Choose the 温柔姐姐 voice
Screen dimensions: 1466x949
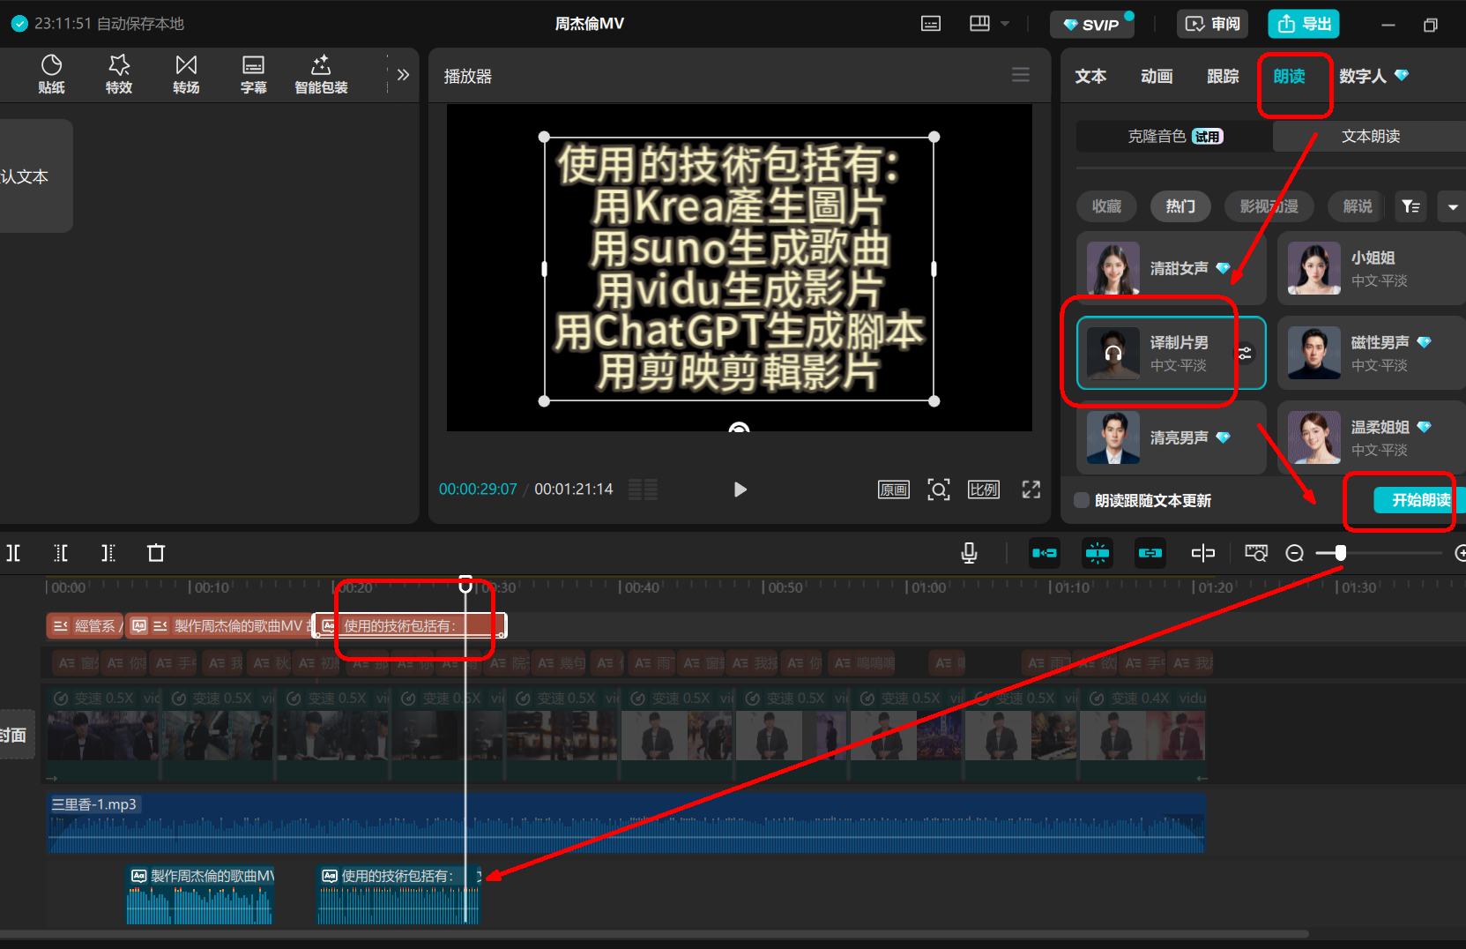tap(1372, 437)
